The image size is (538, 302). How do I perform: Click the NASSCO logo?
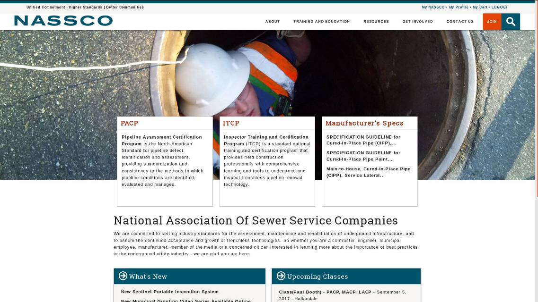tap(63, 21)
